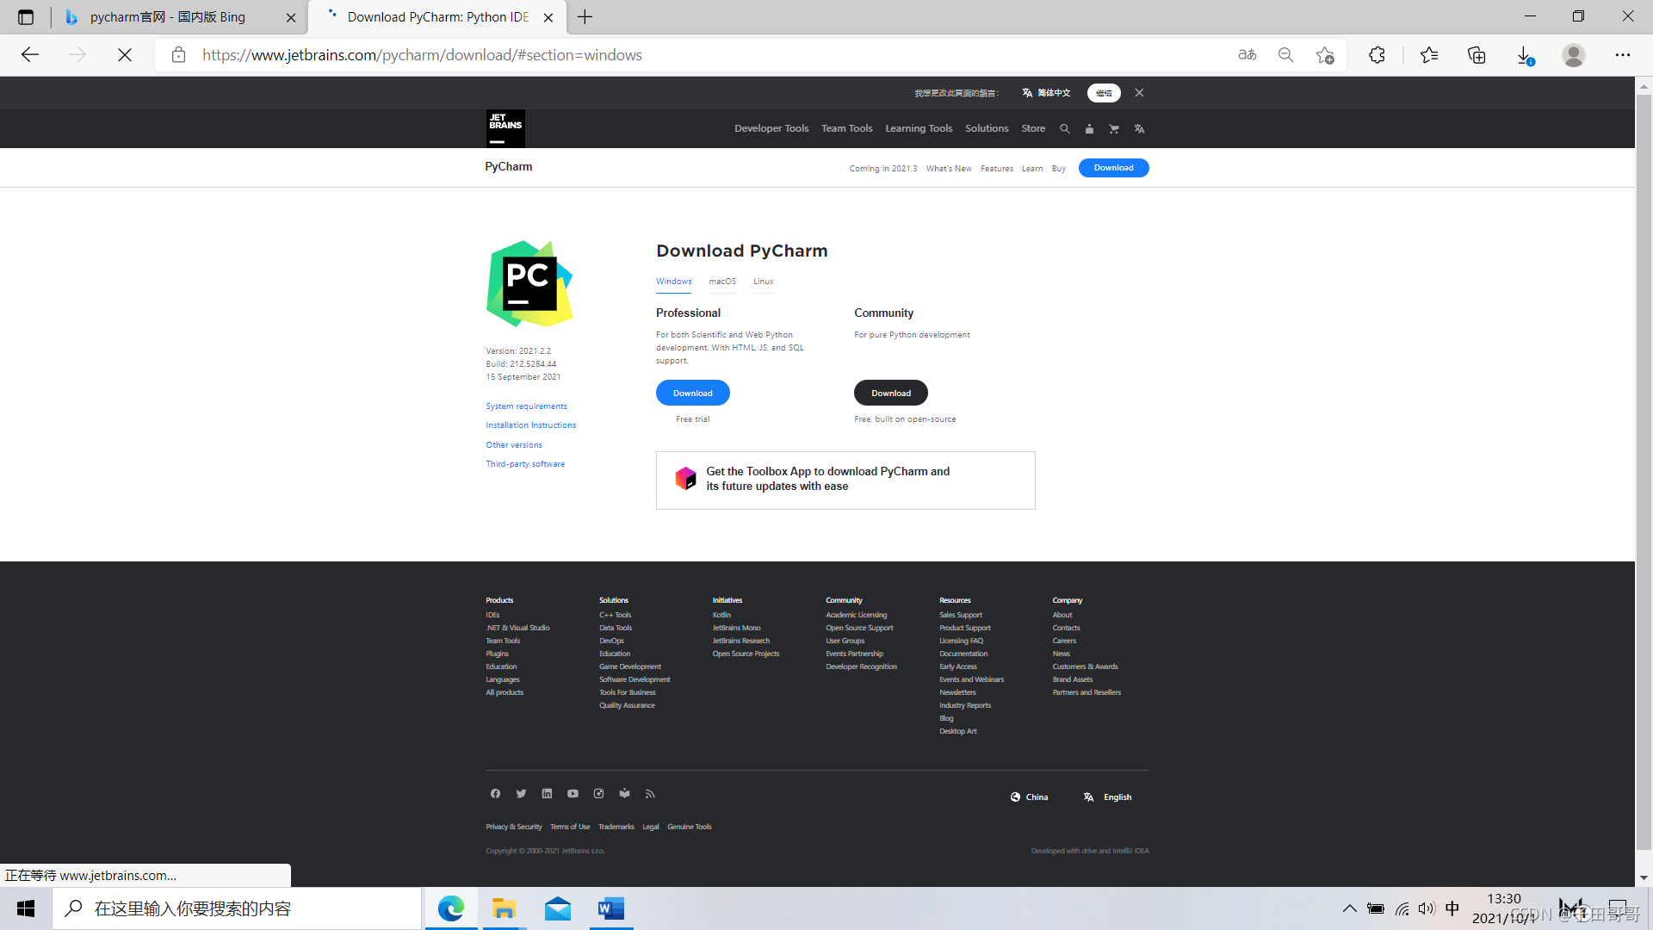Click the RSS feed icon in the footer
The width and height of the screenshot is (1653, 930).
coord(650,793)
